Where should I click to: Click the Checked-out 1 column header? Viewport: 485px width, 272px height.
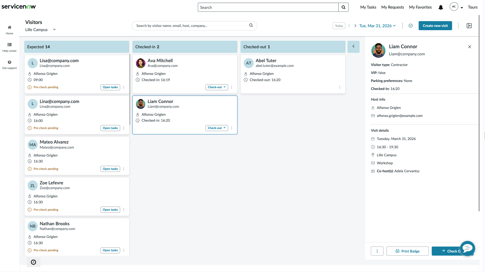[x=293, y=47]
